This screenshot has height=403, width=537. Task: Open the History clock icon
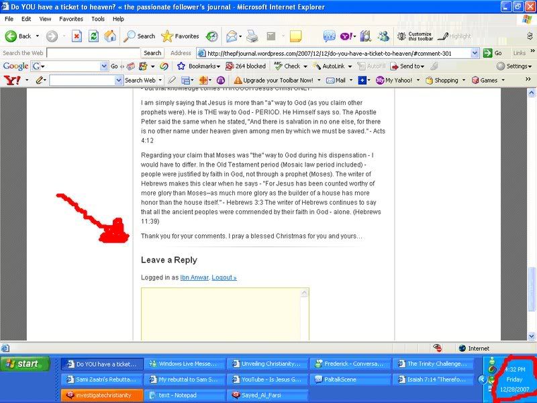[212, 36]
